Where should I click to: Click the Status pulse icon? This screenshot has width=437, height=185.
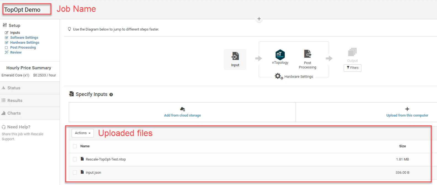[x=4, y=88]
